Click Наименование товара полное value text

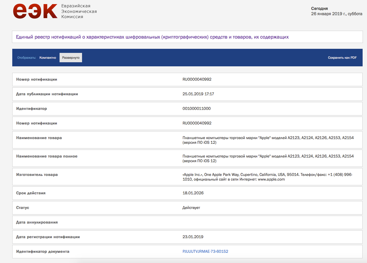point(268,158)
